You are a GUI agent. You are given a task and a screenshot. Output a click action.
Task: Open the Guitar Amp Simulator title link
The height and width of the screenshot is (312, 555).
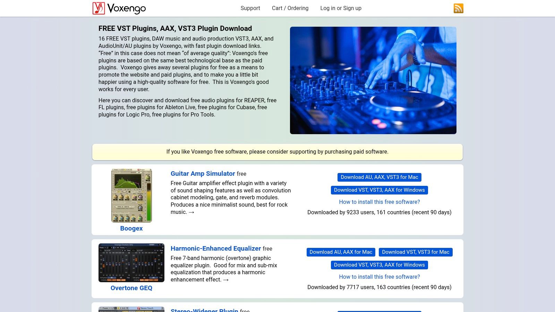point(203,174)
